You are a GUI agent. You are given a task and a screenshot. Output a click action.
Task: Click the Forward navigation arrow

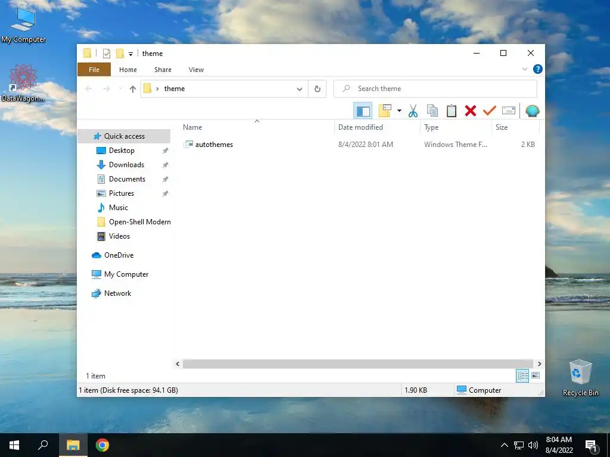coord(106,89)
